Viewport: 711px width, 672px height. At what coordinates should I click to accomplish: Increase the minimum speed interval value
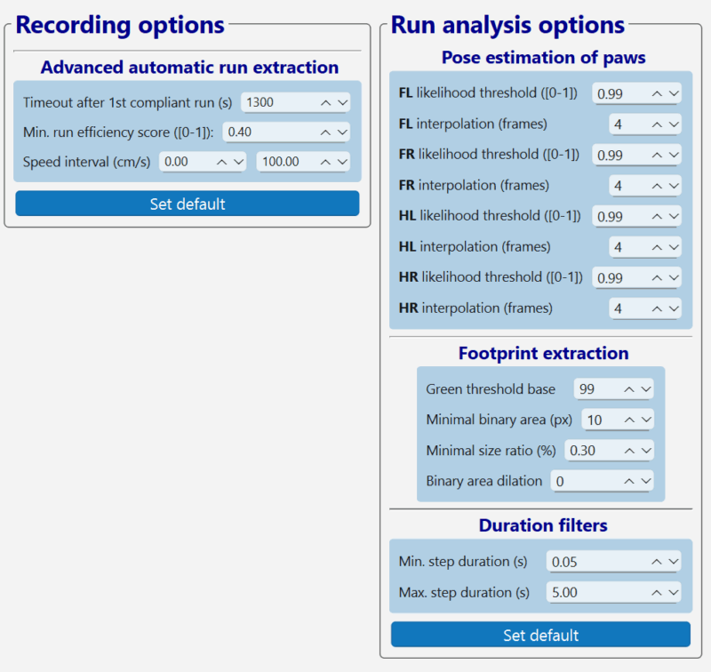[221, 163]
